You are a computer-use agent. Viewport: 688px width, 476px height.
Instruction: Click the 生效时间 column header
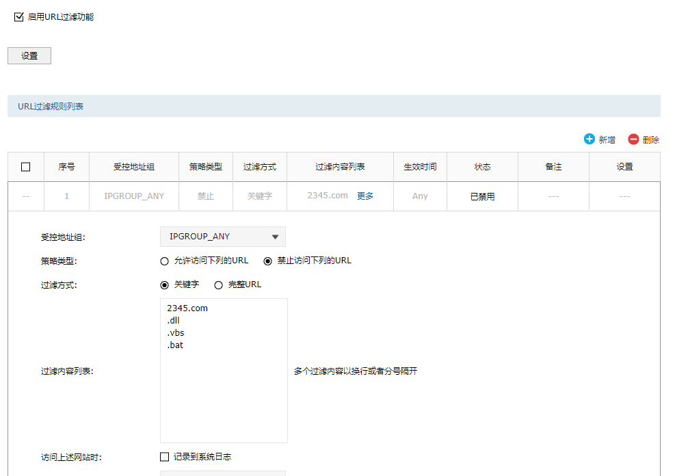[421, 167]
